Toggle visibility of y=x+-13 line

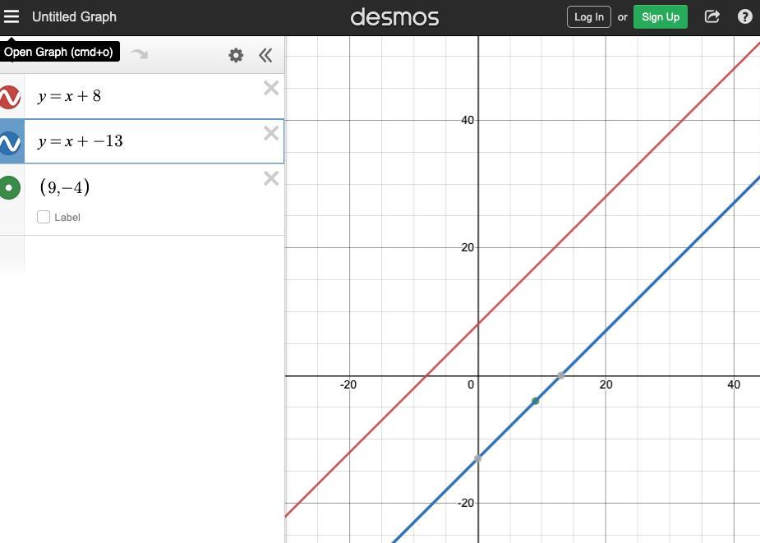pyautogui.click(x=10, y=143)
